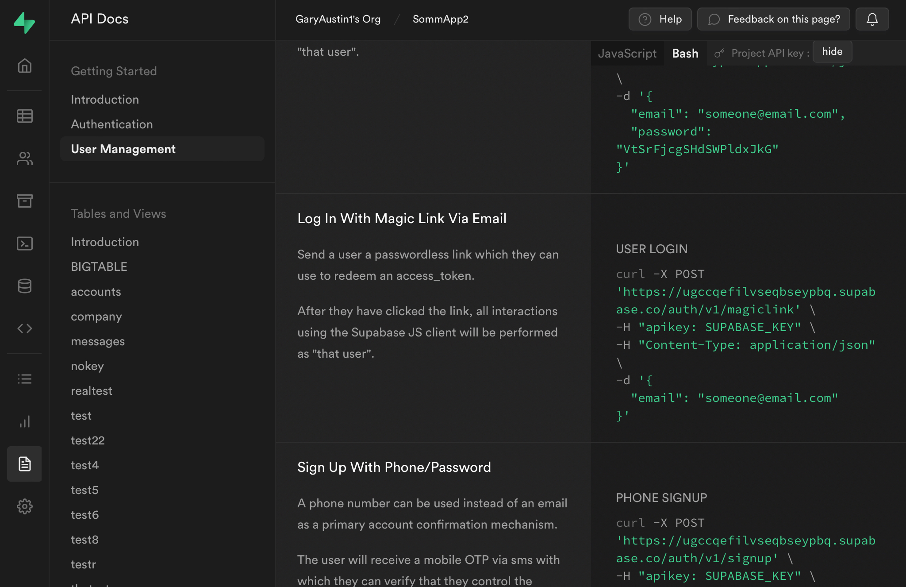
Task: Open messages table docs
Action: (98, 341)
